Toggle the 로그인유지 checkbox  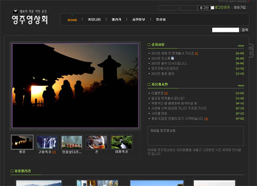[x=212, y=8]
